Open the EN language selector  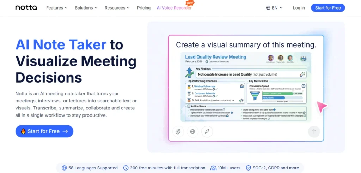pyautogui.click(x=274, y=8)
